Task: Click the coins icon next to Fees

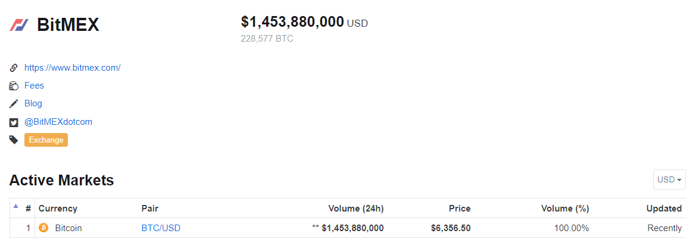Action: point(14,86)
